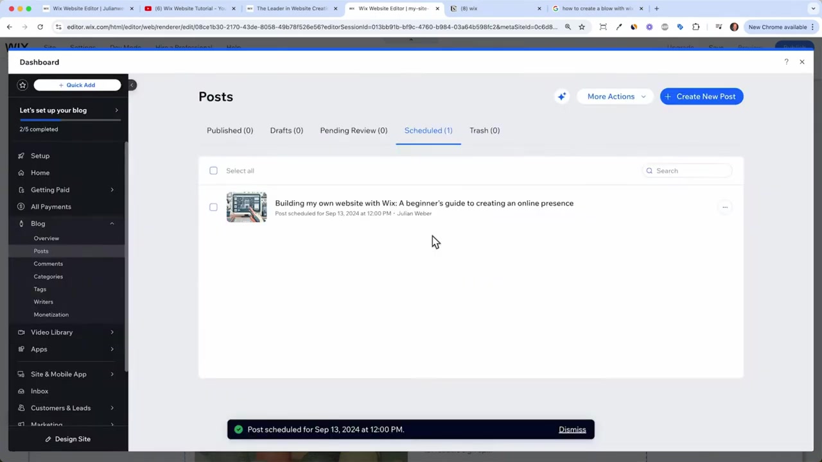822x462 pixels.
Task: Close the '(8) wix' browser tab
Action: pos(539,8)
